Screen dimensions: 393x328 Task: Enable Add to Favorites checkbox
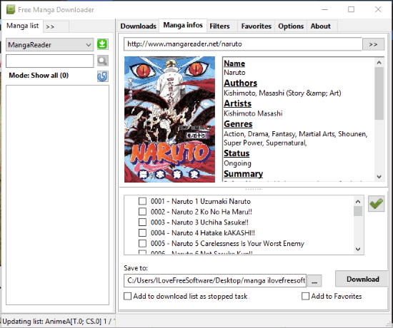(305, 296)
